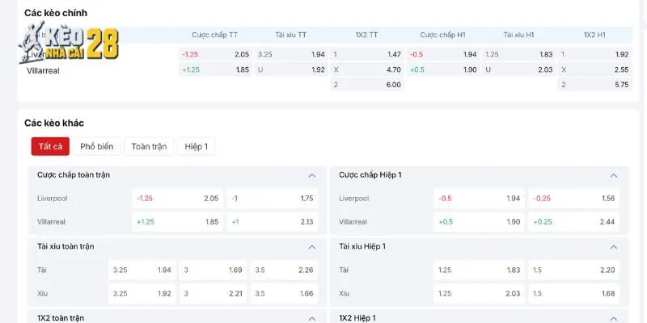The height and width of the screenshot is (323, 647).
Task: Click Liverpool label under Cược chấp toàn trận
Action: (52, 198)
